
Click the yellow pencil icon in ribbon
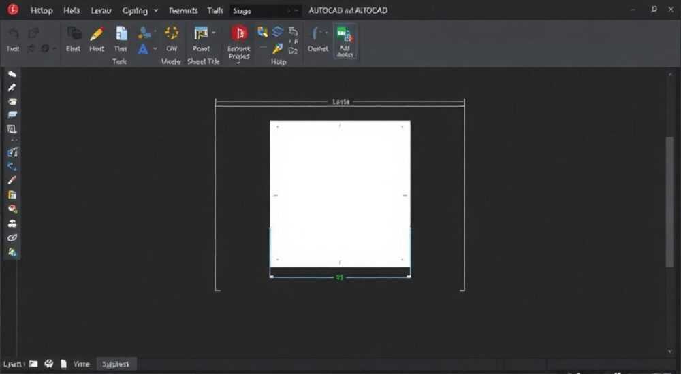point(97,34)
